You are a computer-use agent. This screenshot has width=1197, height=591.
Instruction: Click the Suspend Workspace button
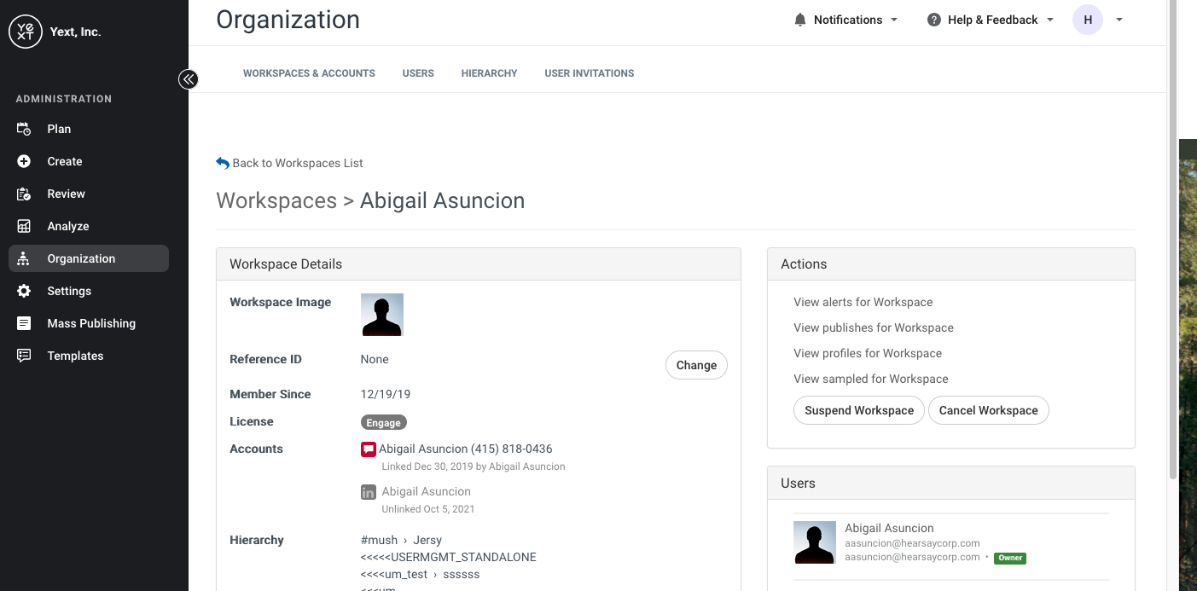point(859,410)
